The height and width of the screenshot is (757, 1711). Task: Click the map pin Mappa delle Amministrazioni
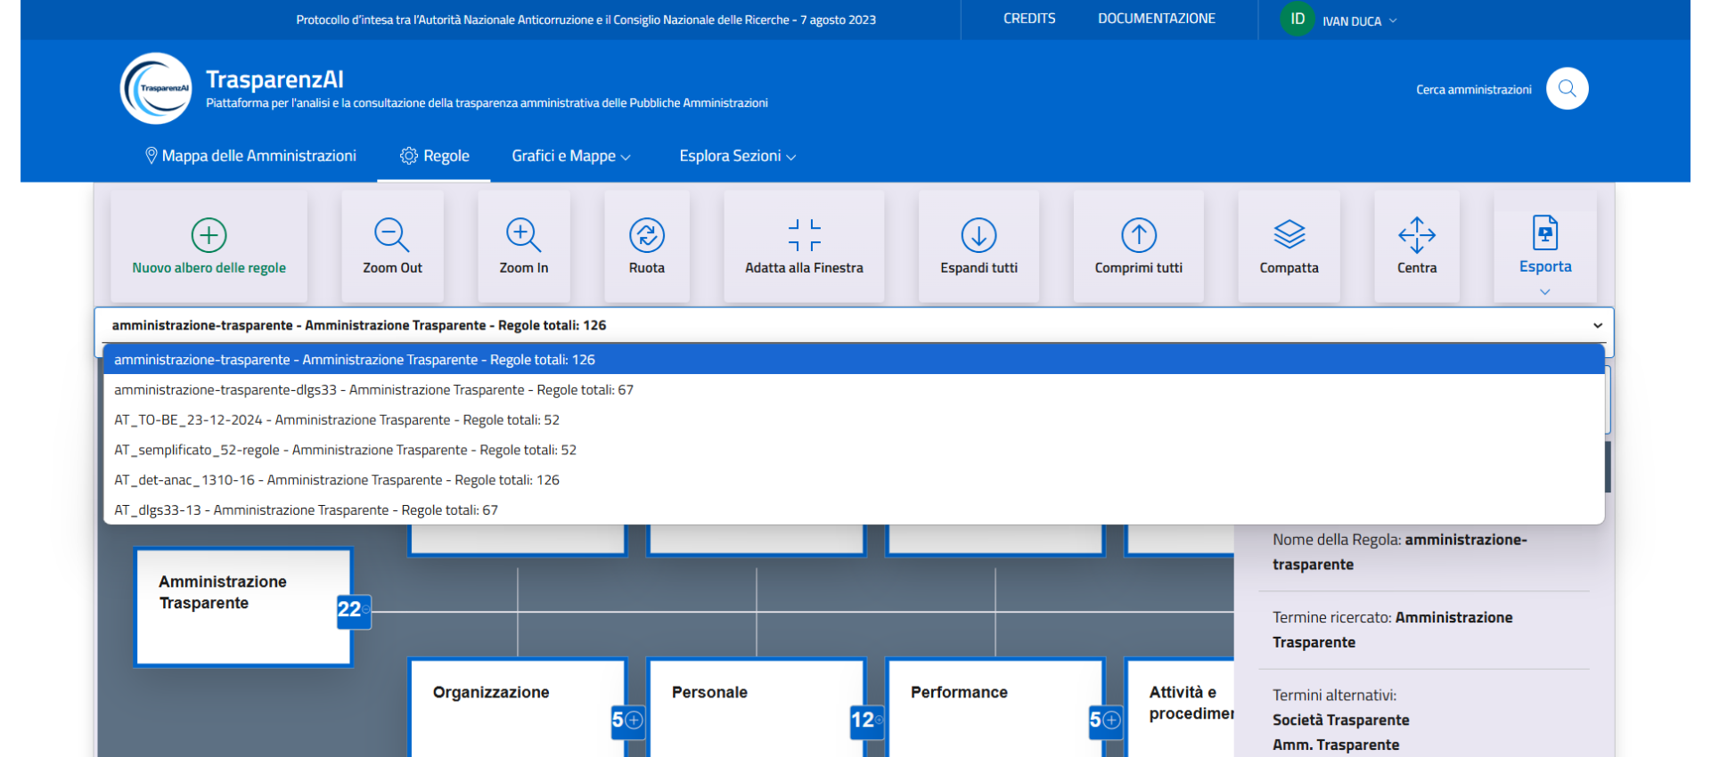250,156
